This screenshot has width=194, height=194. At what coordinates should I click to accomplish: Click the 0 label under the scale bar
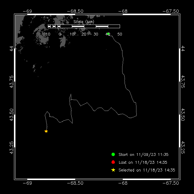pyautogui.click(x=60, y=34)
